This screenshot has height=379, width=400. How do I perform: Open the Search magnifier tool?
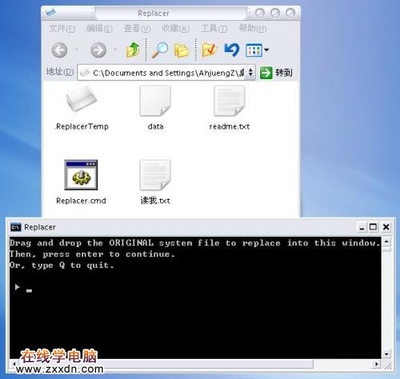(160, 50)
